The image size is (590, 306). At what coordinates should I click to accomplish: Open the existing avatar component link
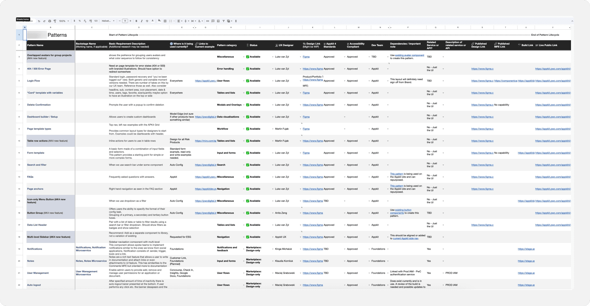(x=410, y=55)
